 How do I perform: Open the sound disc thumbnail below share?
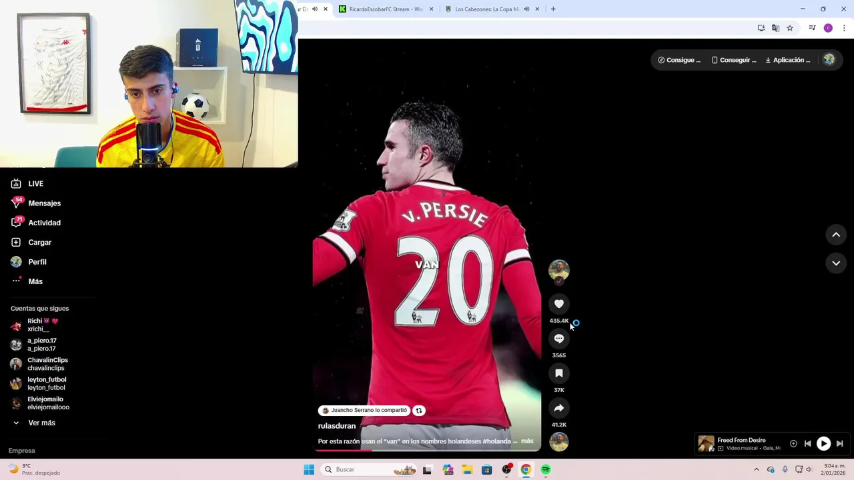pyautogui.click(x=559, y=442)
